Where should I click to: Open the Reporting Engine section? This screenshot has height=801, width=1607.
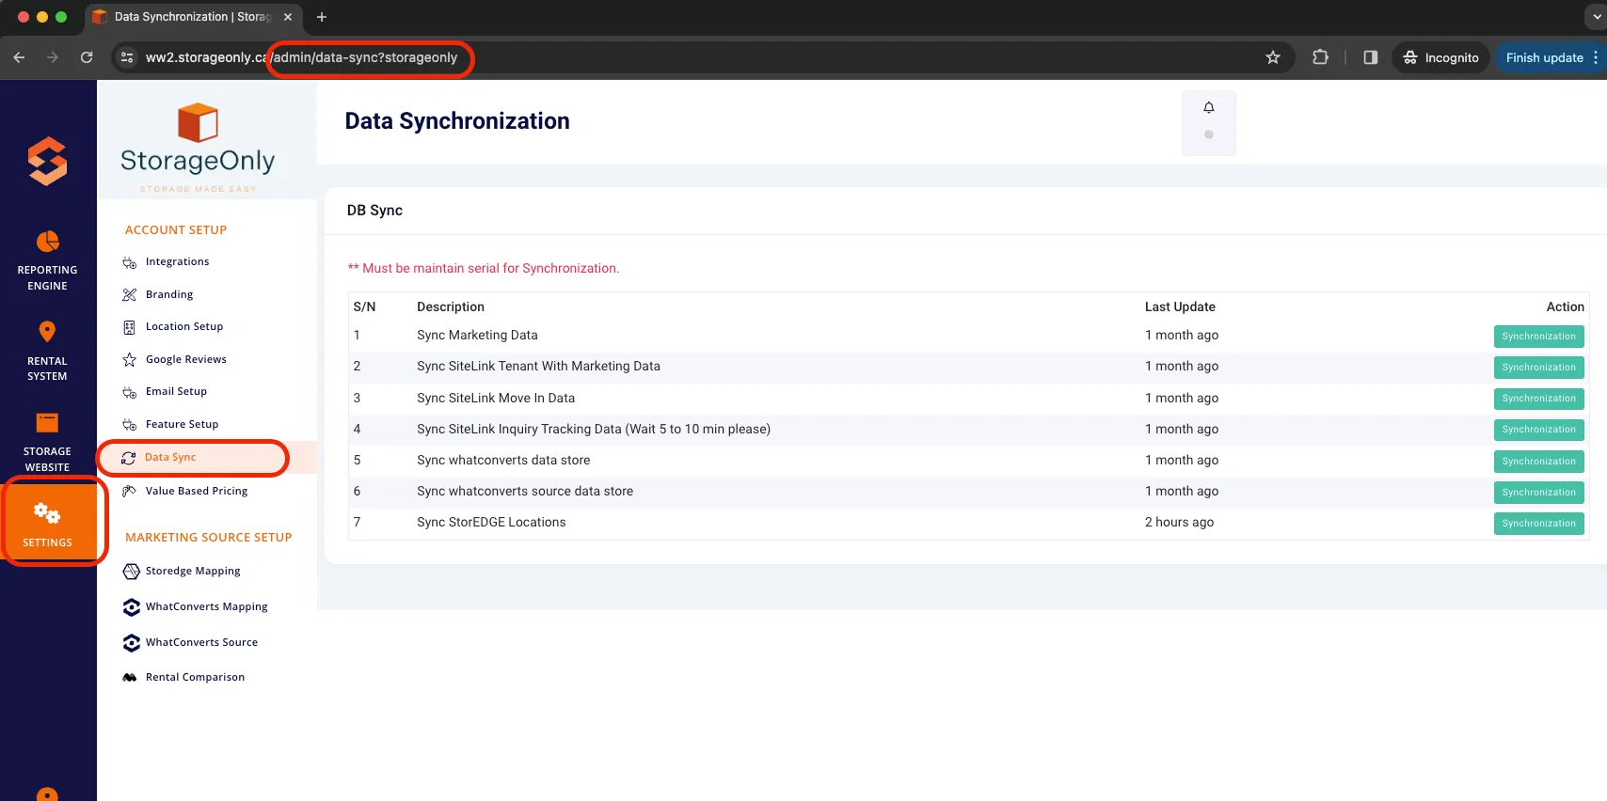click(47, 260)
